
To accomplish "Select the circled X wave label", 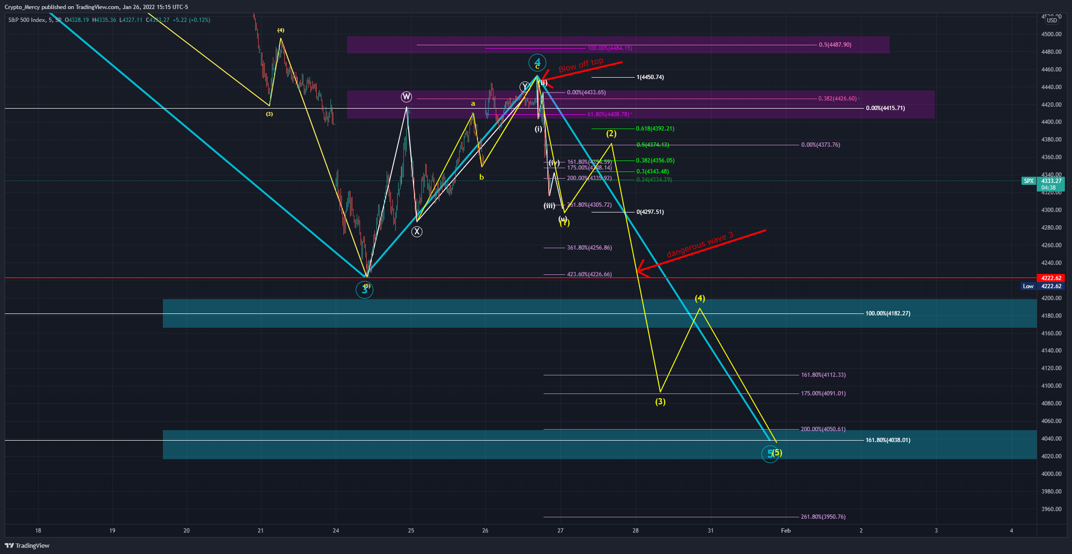I will [x=417, y=232].
